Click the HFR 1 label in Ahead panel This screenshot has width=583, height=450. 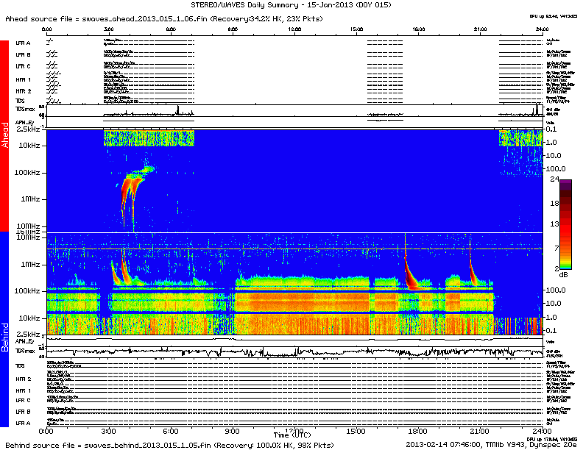pos(24,79)
